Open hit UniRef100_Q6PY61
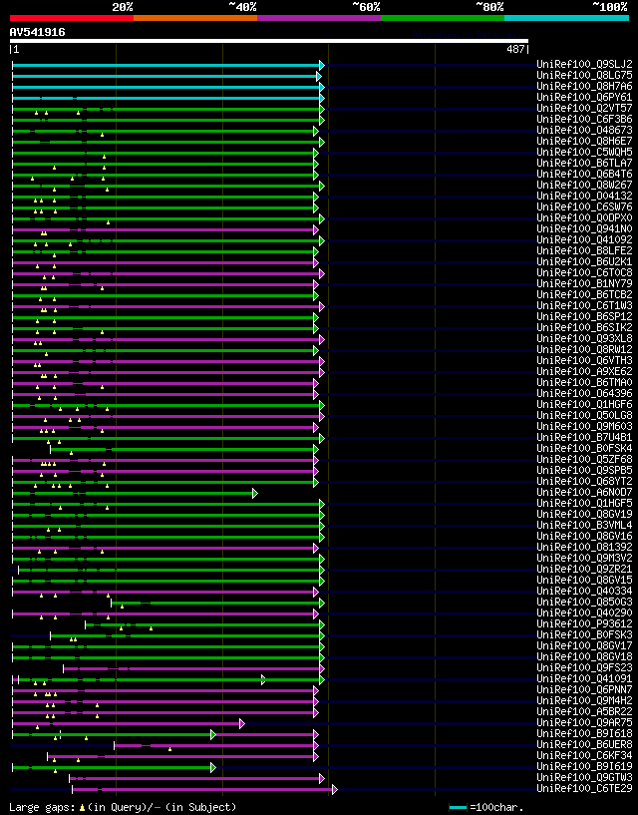Screen dimensions: 638x815 (584, 97)
